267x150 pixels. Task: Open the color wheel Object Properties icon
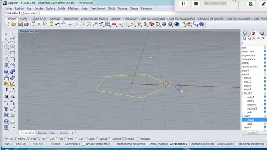158,24
